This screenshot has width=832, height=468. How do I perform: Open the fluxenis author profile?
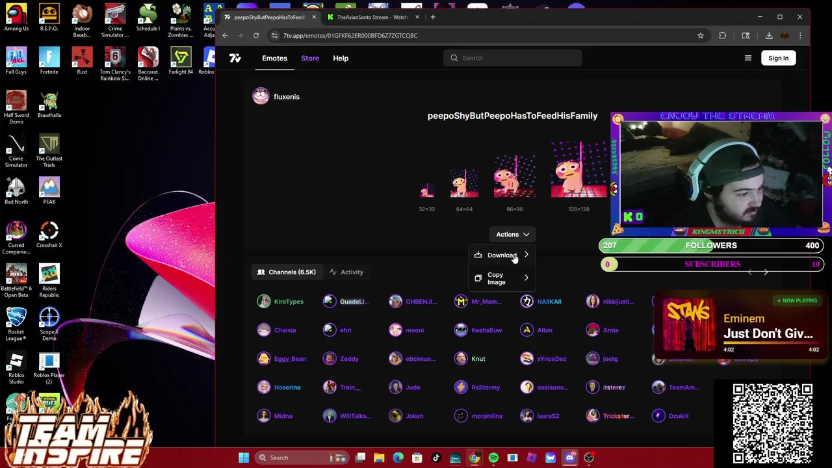tap(276, 96)
